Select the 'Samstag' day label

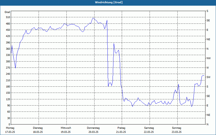[149, 128]
